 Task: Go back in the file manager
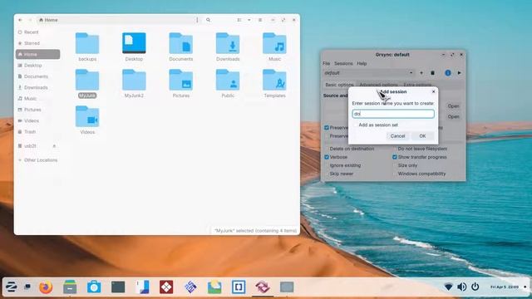[x=20, y=20]
